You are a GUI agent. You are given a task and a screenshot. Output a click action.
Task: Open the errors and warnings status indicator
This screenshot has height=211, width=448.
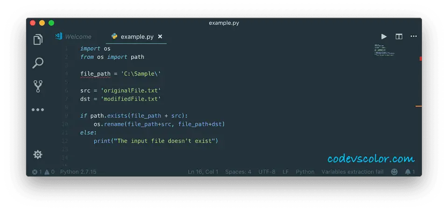(43, 172)
